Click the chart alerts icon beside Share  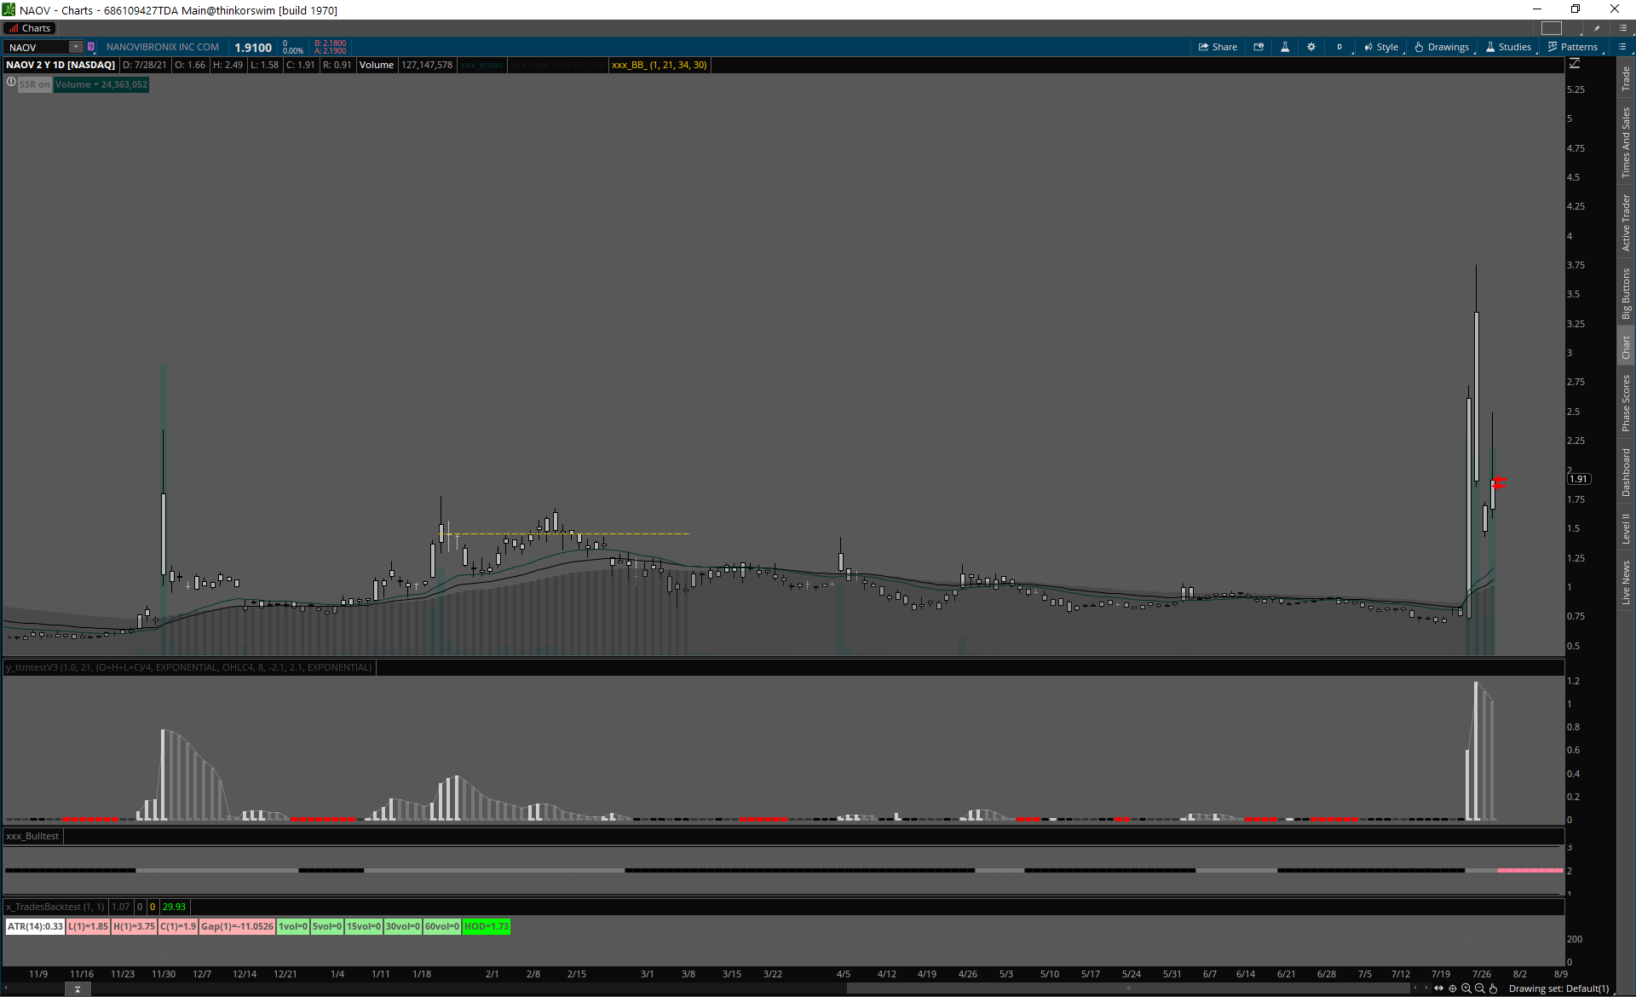(x=1259, y=47)
